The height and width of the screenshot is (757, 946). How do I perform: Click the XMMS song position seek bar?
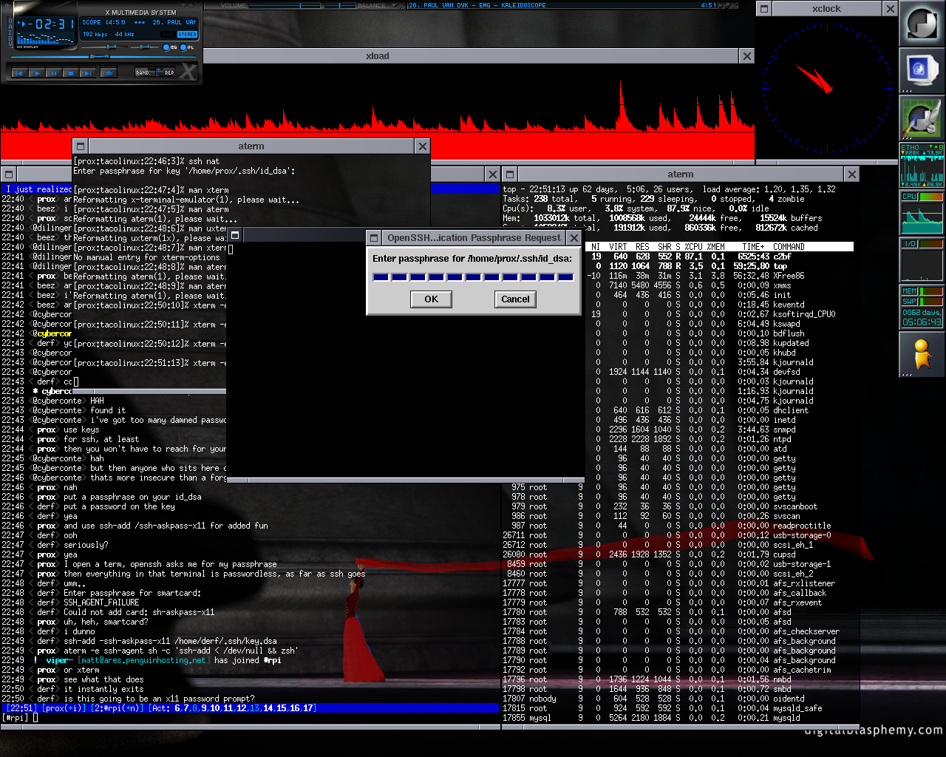[103, 56]
